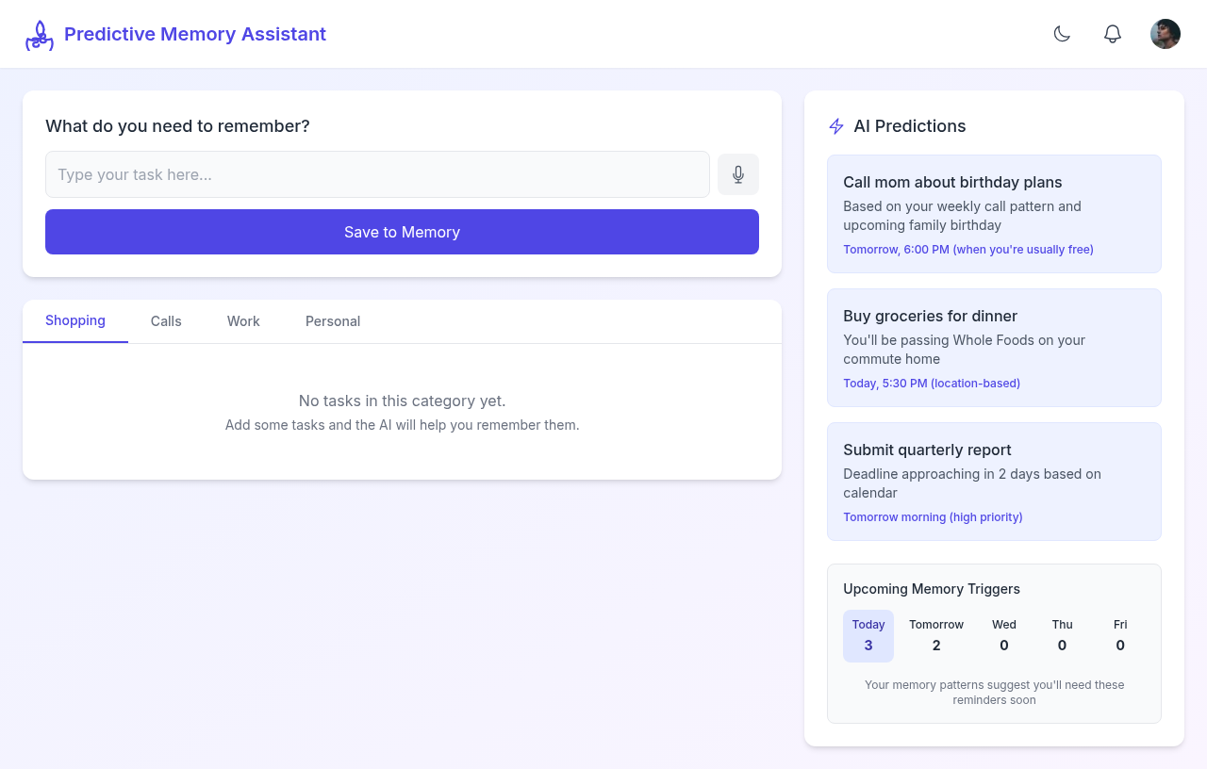Viewport: 1207px width, 769px height.
Task: Toggle dark mode via the moon icon
Action: click(1062, 33)
